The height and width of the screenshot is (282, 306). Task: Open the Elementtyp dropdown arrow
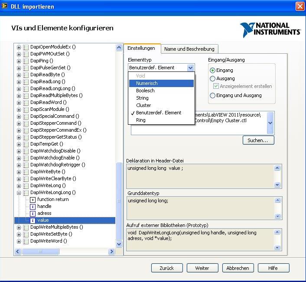190,68
